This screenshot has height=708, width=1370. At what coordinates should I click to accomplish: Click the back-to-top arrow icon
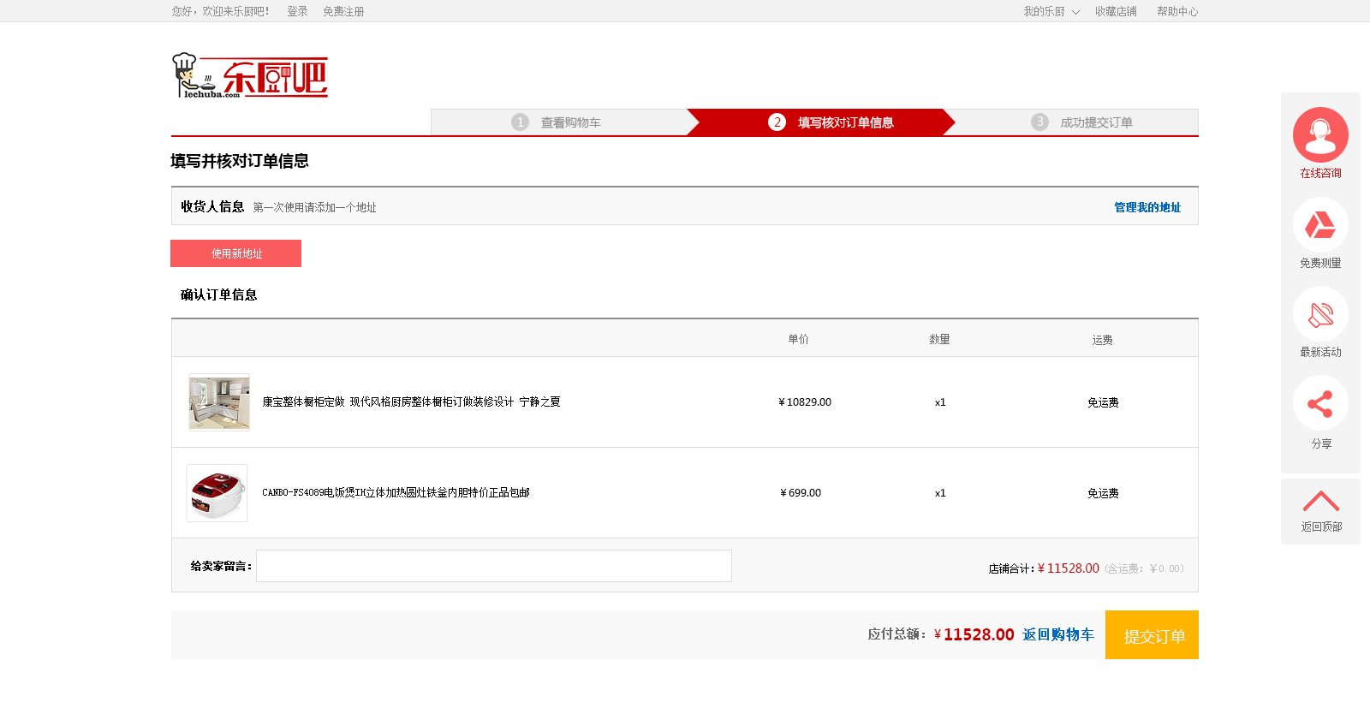(1320, 501)
